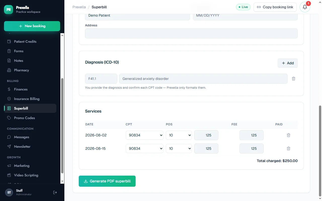Viewport: 322px width, 201px height.
Task: Click the Generalized anxiety disorder description field
Action: (203, 79)
